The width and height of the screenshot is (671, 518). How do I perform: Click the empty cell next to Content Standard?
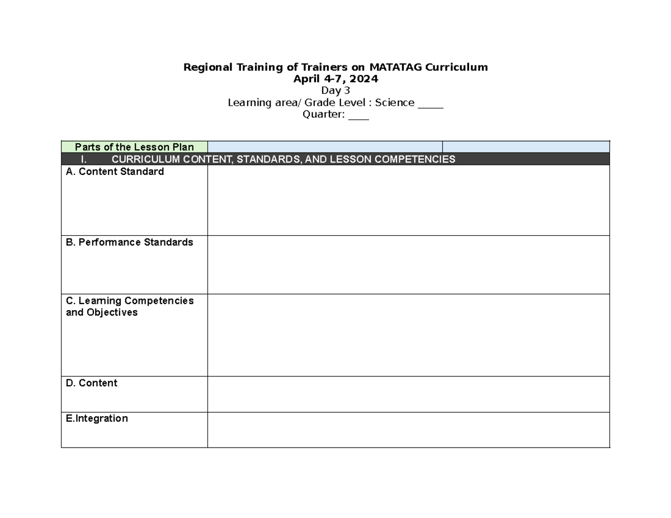point(408,201)
